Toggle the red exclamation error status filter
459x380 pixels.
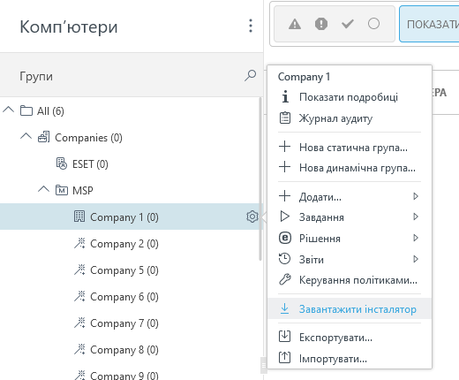(x=321, y=24)
